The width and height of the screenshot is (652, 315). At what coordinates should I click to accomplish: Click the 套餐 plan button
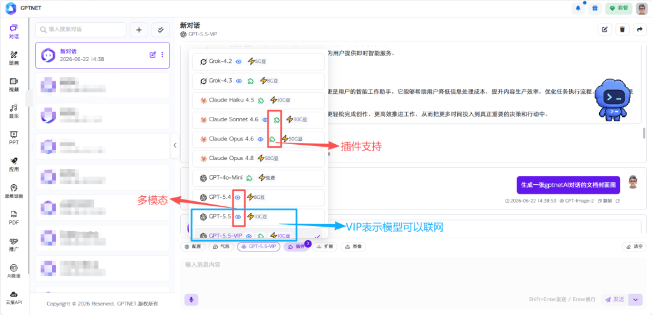(619, 8)
